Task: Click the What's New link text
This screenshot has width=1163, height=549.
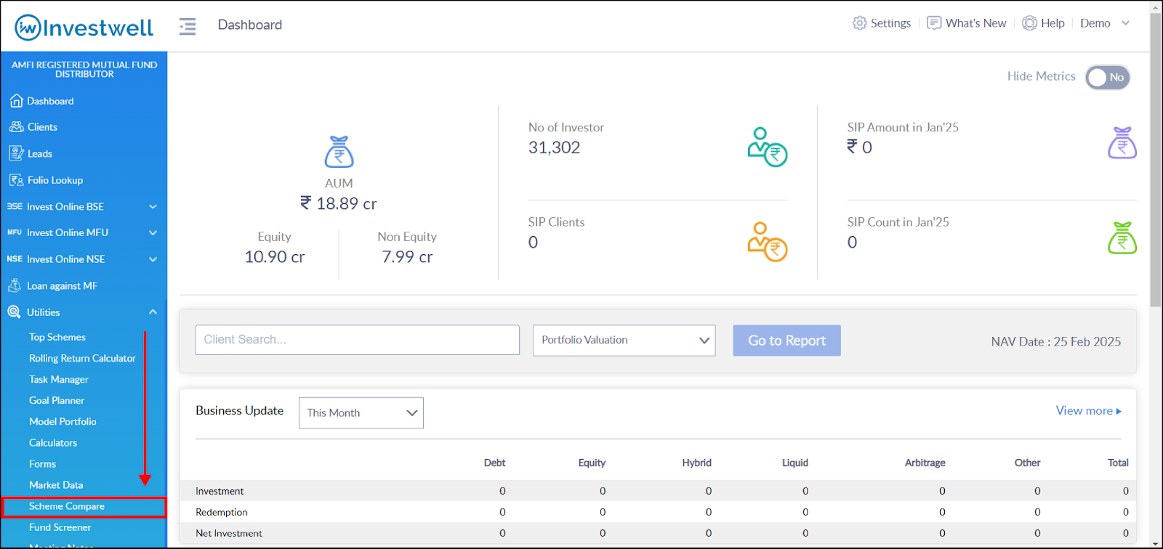Action: pyautogui.click(x=975, y=23)
